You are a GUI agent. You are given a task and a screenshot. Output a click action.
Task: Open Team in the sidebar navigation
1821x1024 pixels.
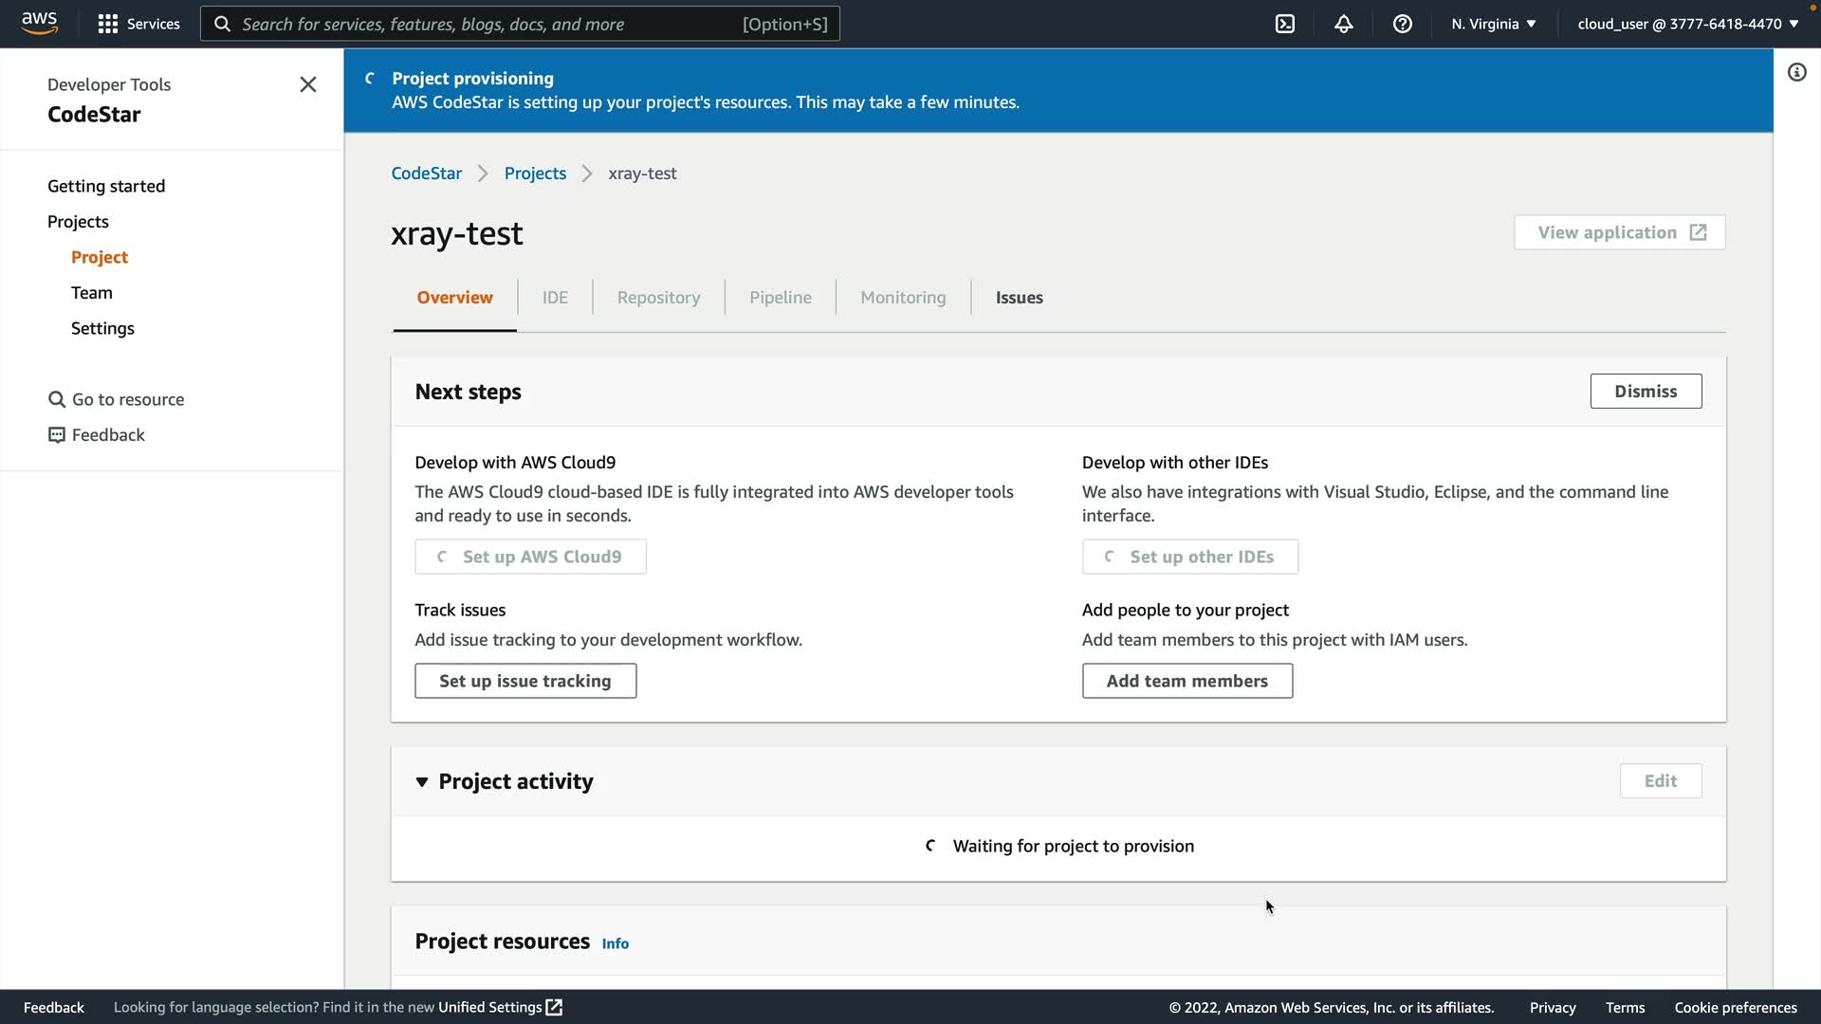pos(92,293)
